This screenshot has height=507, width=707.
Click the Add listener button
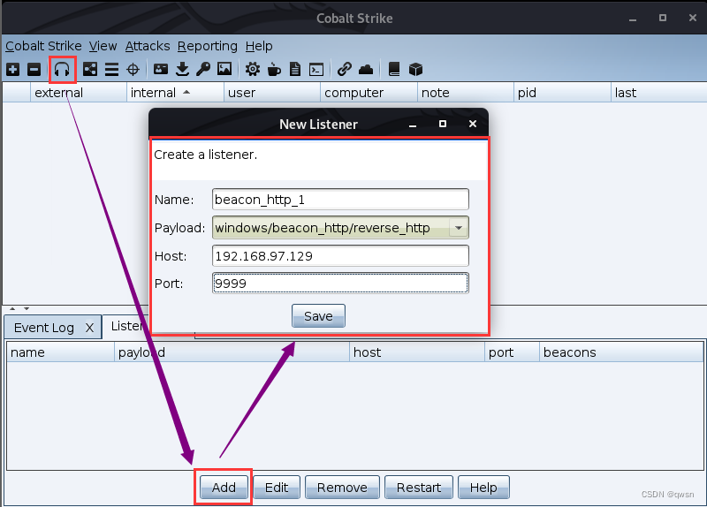coord(224,488)
